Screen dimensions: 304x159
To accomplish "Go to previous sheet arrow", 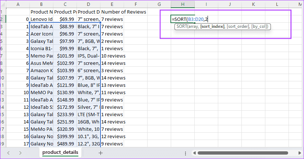I will tap(8, 153).
